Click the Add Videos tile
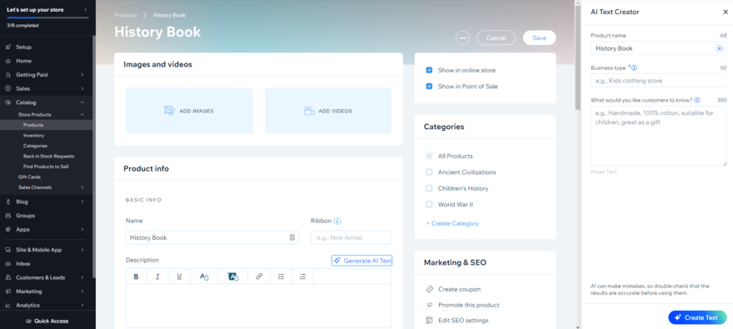The height and width of the screenshot is (329, 733). point(328,111)
